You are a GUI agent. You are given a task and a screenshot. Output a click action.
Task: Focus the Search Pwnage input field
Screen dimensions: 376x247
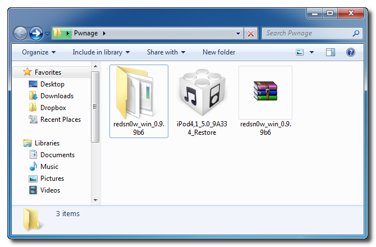311,33
